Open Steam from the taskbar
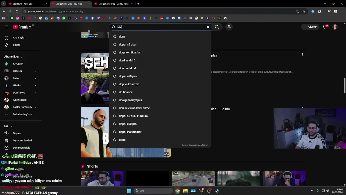346x195 pixels. click(217, 191)
